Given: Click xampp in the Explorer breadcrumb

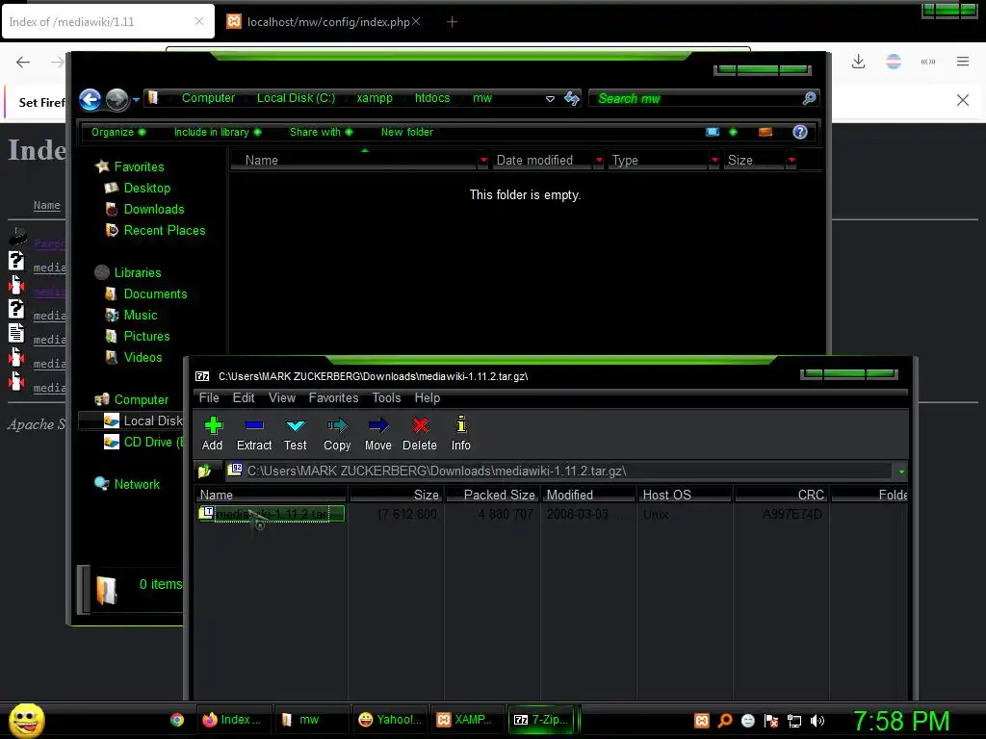Looking at the screenshot, I should pos(375,98).
